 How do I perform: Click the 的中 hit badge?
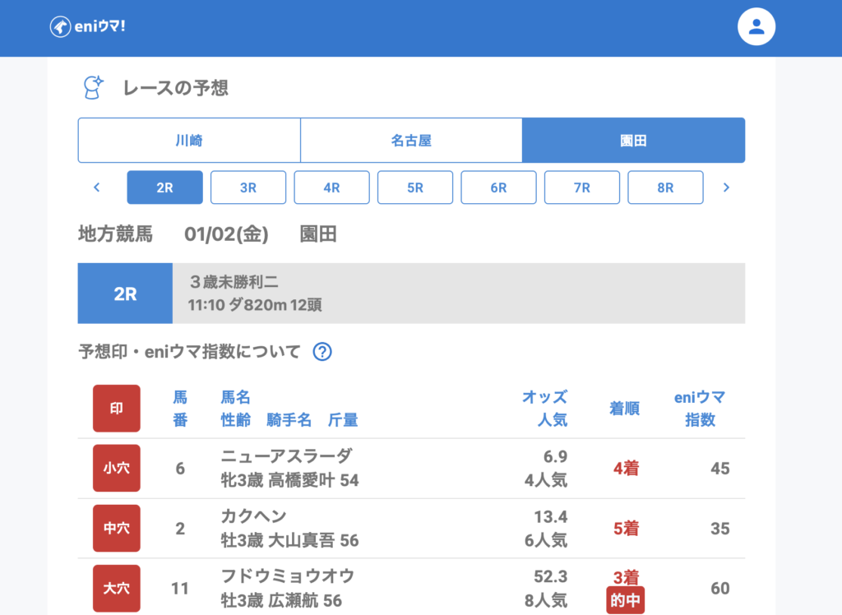click(x=626, y=601)
